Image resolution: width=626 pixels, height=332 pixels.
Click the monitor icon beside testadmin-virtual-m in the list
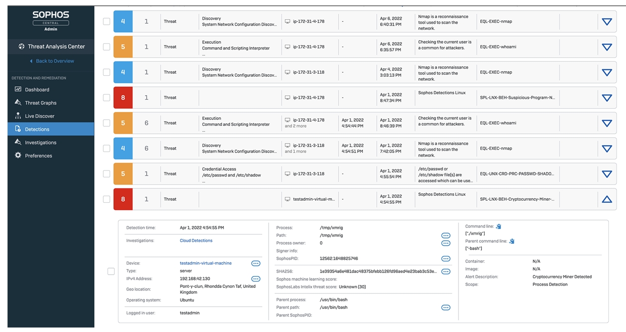pos(287,199)
